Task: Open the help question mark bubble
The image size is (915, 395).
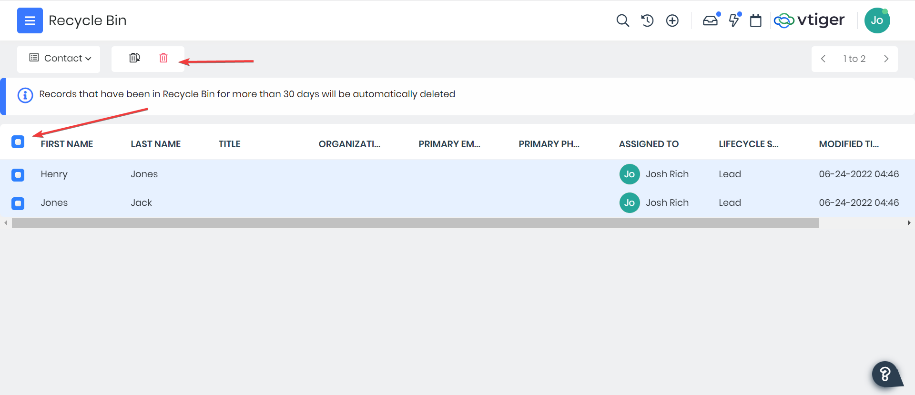Action: coord(885,374)
